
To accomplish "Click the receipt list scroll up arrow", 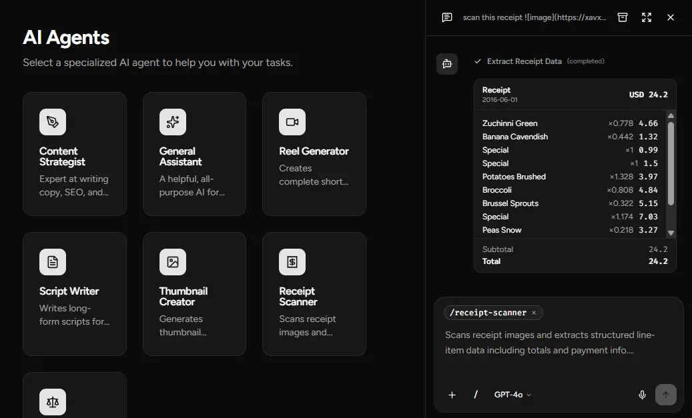I will (671, 115).
